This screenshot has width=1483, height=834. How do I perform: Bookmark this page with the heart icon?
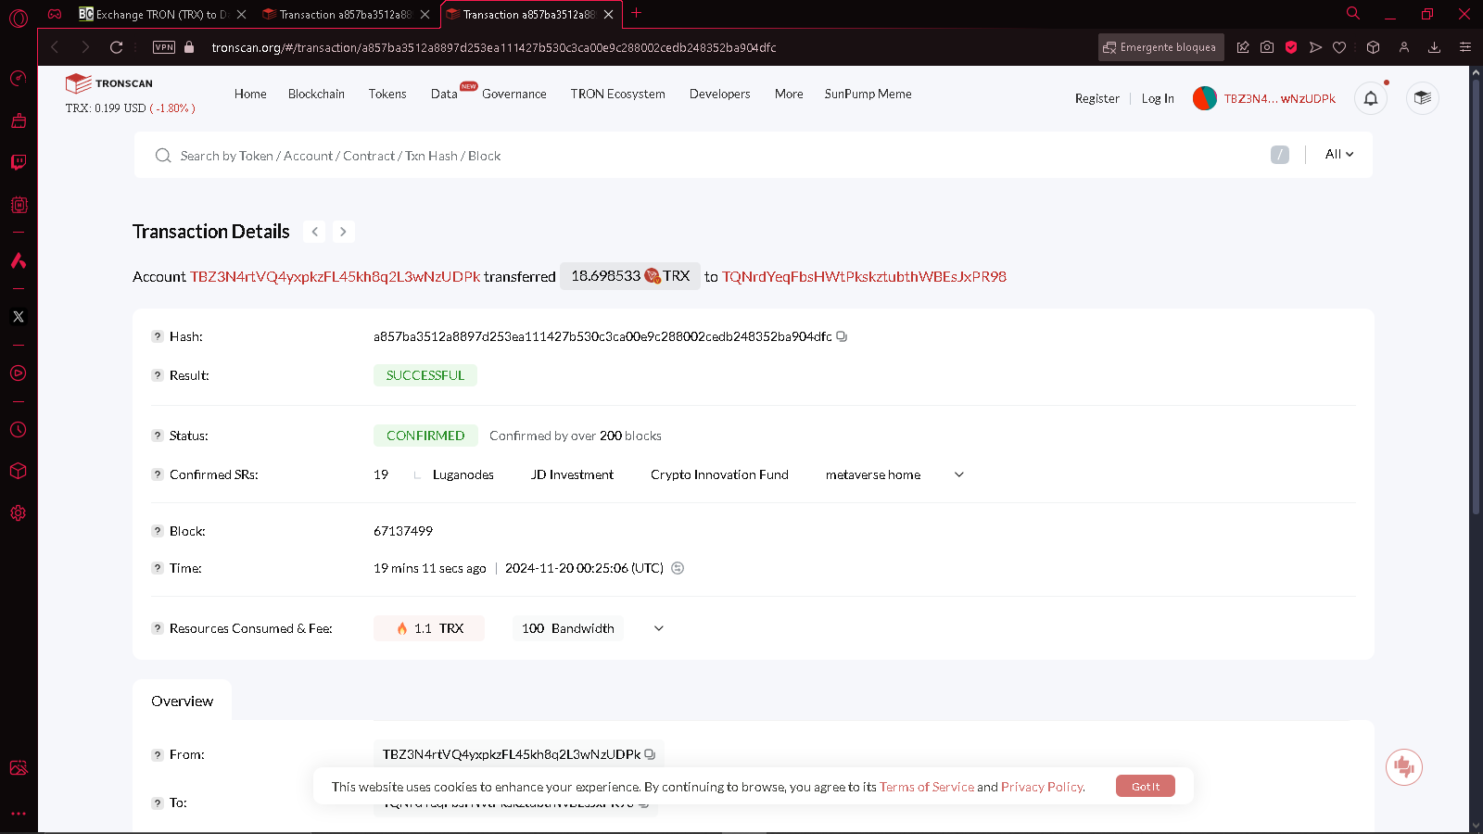coord(1339,47)
